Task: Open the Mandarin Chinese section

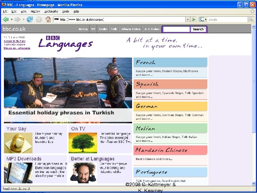Action: coord(170,150)
